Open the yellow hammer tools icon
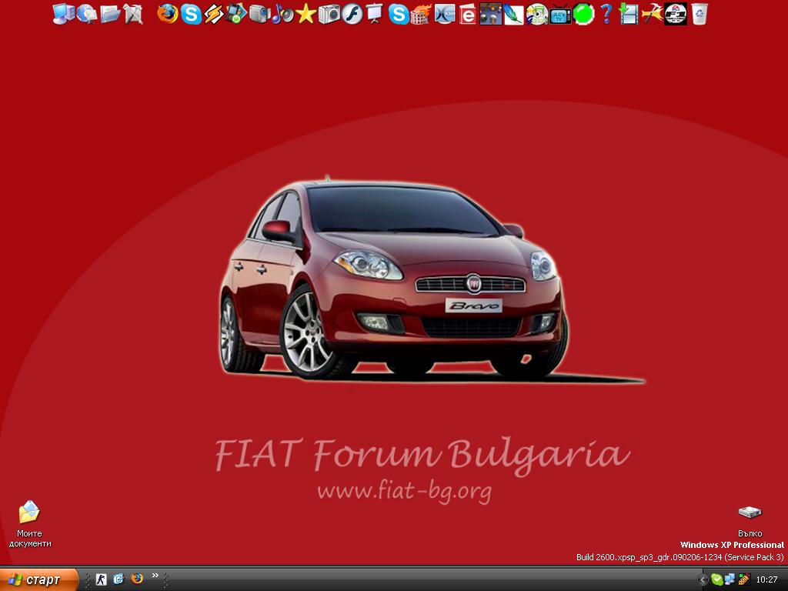 (652, 14)
